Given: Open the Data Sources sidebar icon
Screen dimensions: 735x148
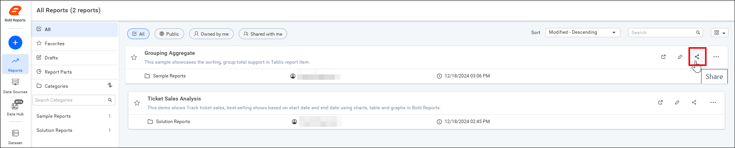Looking at the screenshot, I should point(15,86).
